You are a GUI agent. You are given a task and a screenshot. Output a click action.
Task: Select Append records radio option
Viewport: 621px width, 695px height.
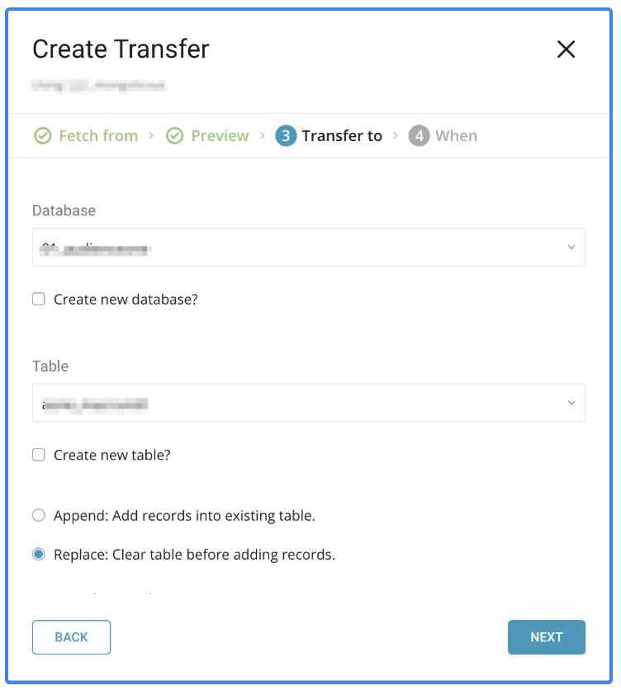(39, 516)
